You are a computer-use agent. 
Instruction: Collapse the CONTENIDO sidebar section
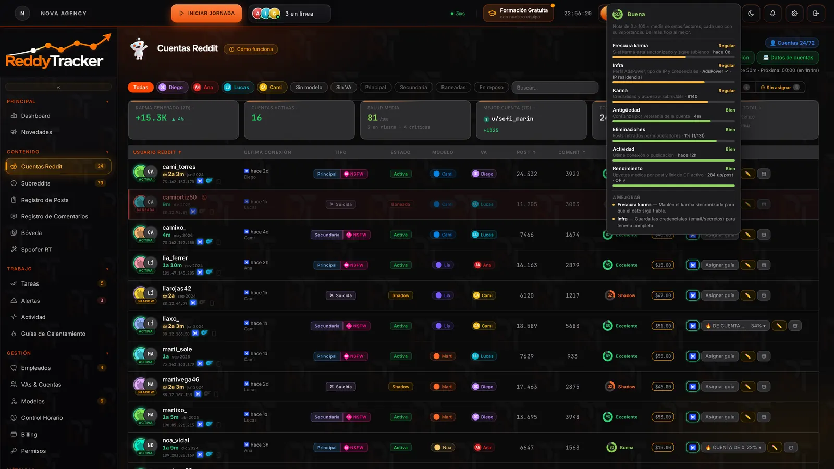tap(107, 152)
